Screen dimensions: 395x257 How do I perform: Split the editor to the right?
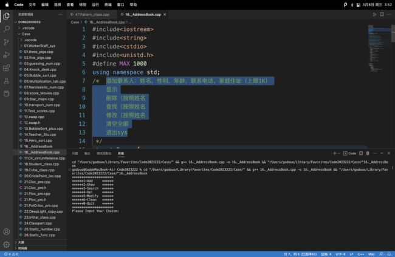point(382,15)
